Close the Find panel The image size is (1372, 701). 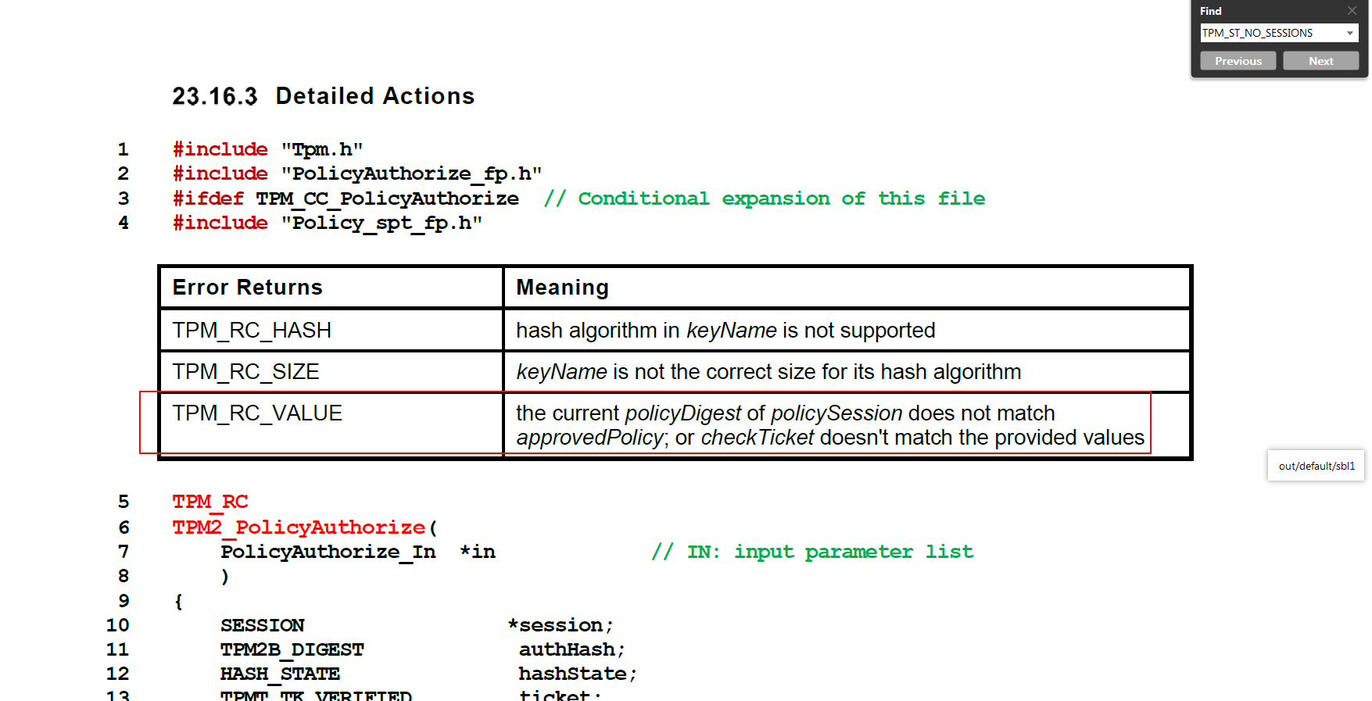(1352, 10)
